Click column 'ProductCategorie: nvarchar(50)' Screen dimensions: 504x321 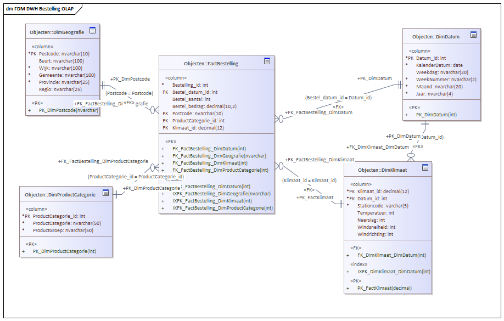pos(67,223)
